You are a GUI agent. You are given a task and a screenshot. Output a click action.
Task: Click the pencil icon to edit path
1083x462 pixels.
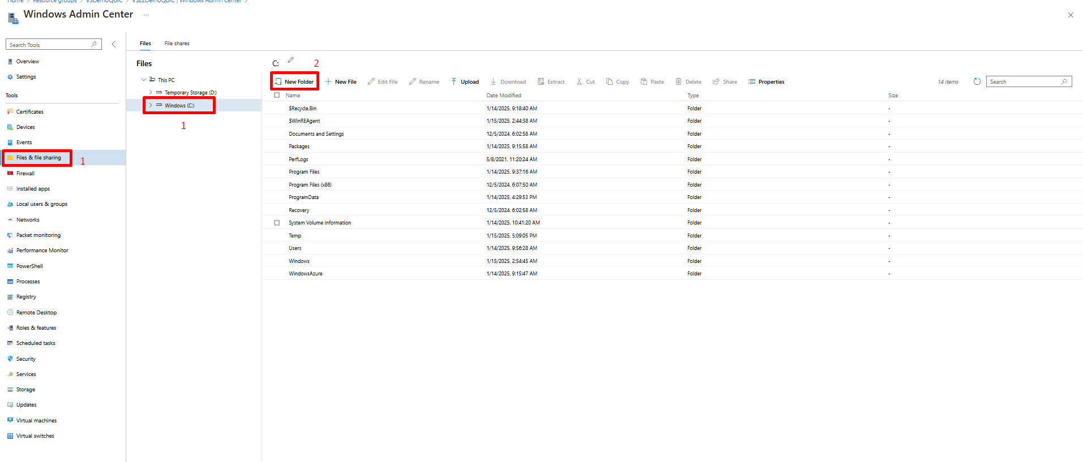point(291,59)
